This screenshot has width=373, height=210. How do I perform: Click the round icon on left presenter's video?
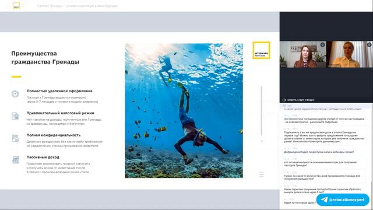click(x=322, y=44)
